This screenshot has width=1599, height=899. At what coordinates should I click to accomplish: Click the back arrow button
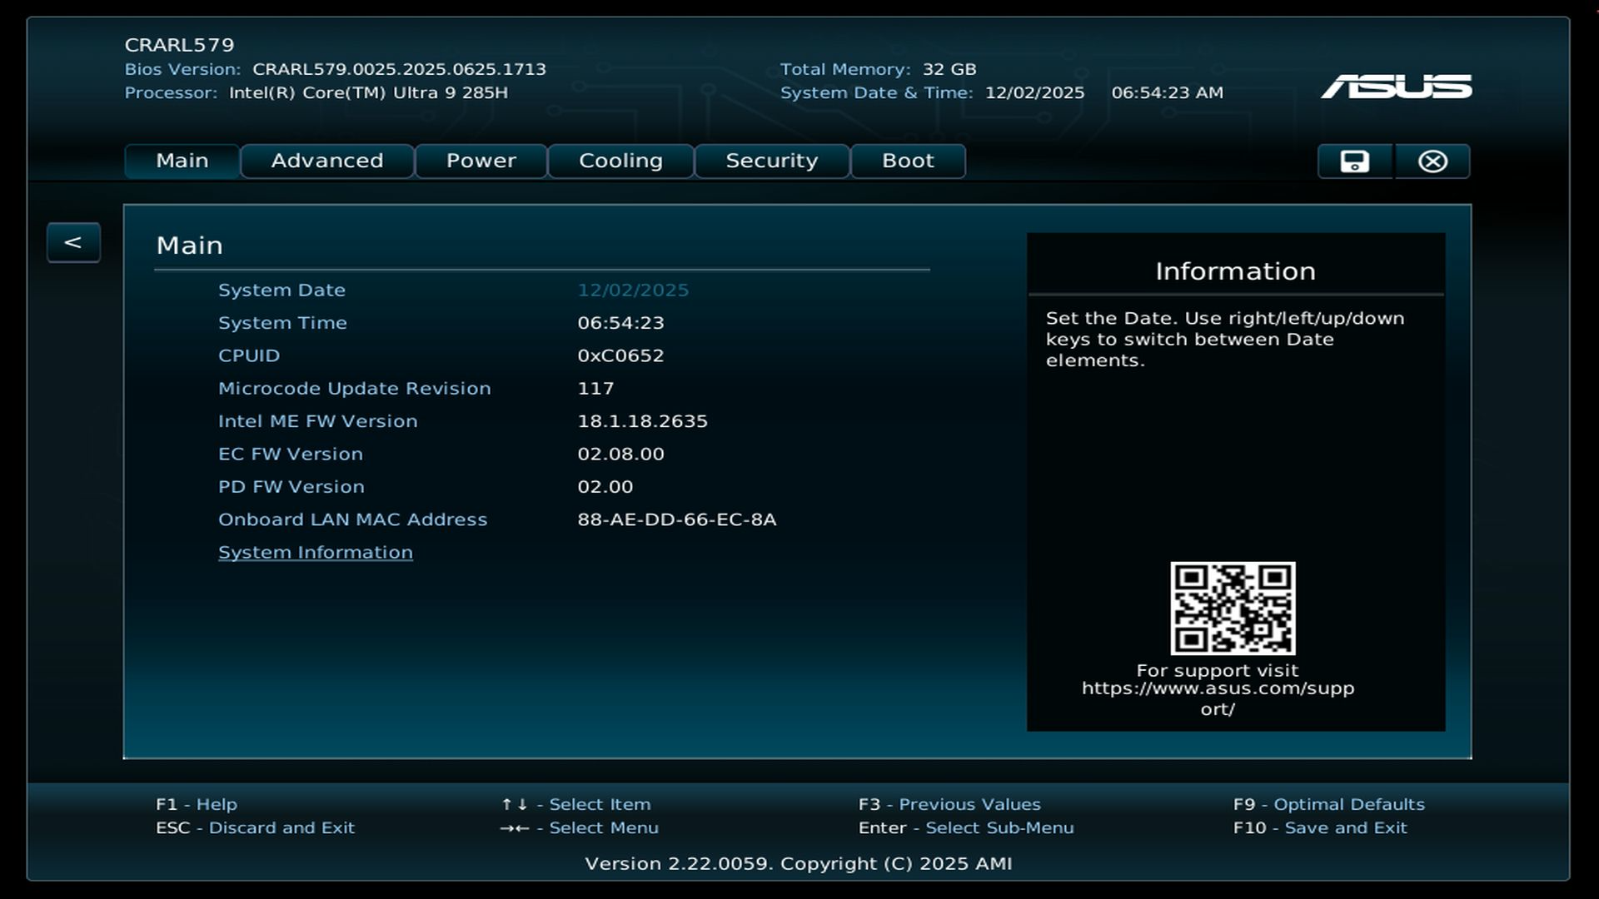pyautogui.click(x=73, y=242)
